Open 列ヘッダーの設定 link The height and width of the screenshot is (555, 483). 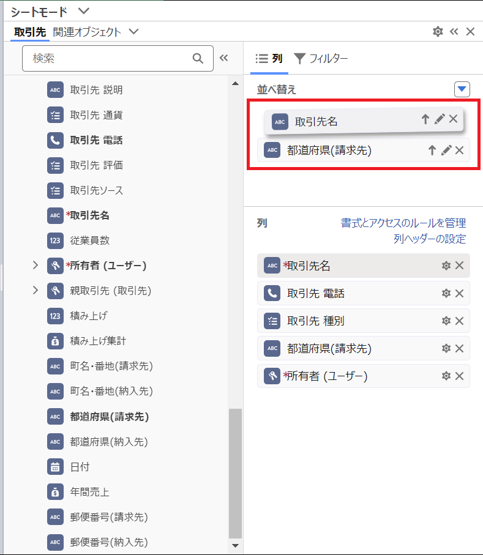pyautogui.click(x=430, y=239)
